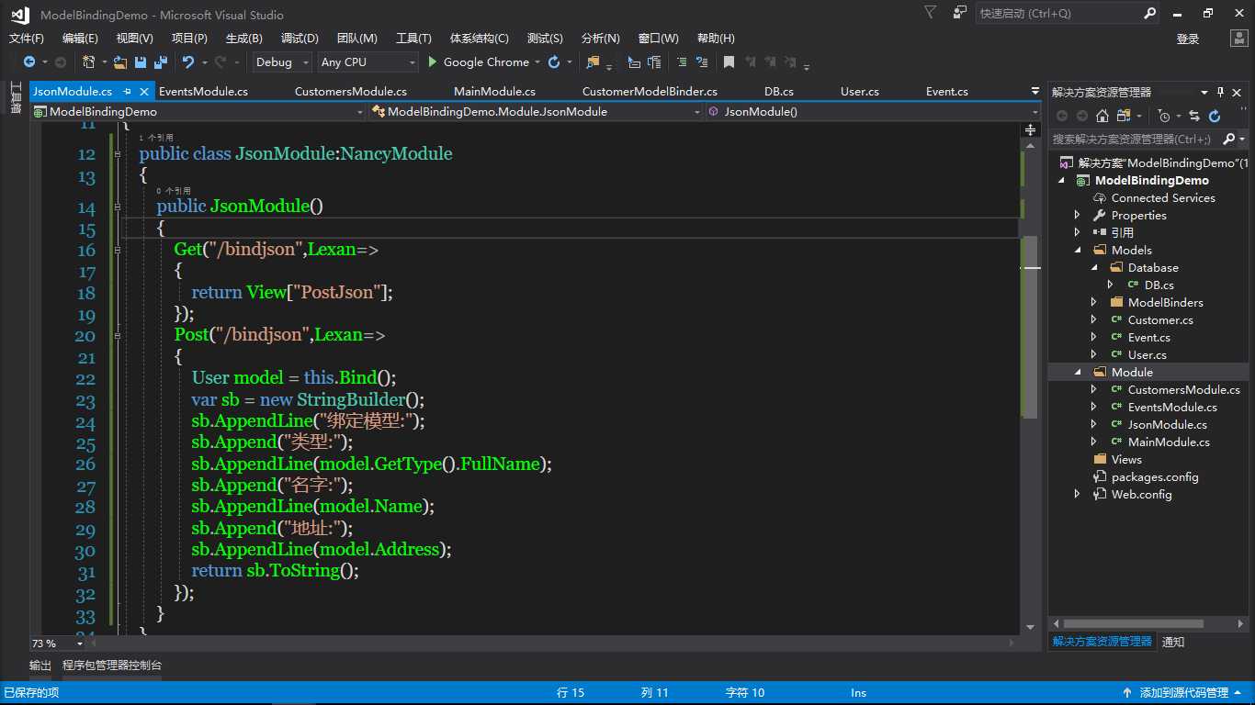Select packages.config in Solution Explorer
This screenshot has height=705, width=1255.
pyautogui.click(x=1155, y=476)
